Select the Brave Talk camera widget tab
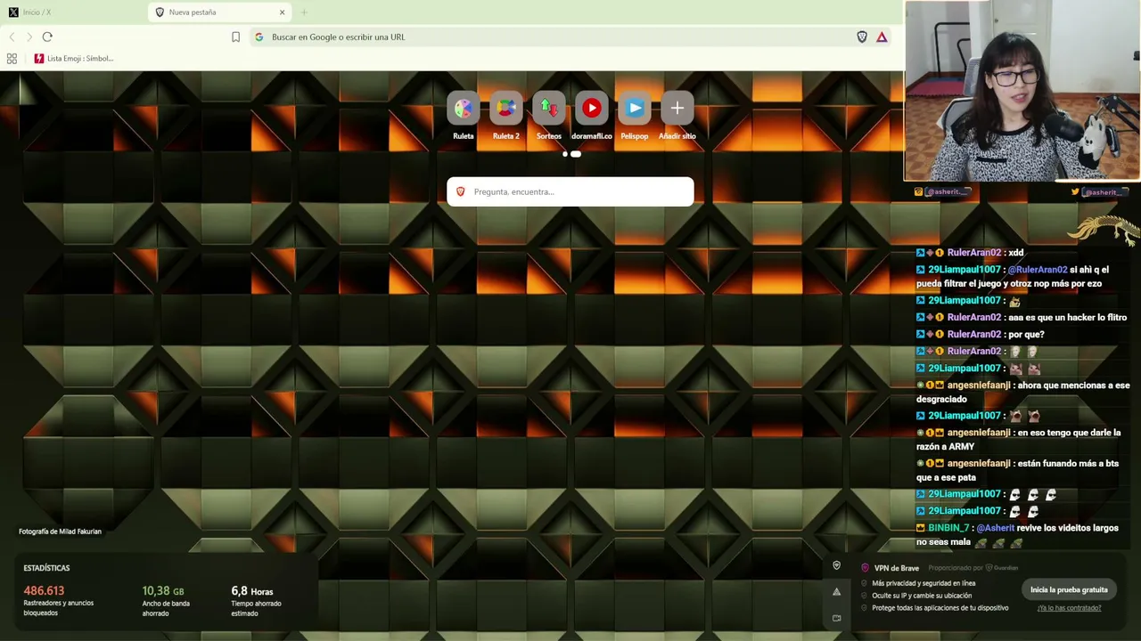This screenshot has width=1141, height=641. click(836, 618)
